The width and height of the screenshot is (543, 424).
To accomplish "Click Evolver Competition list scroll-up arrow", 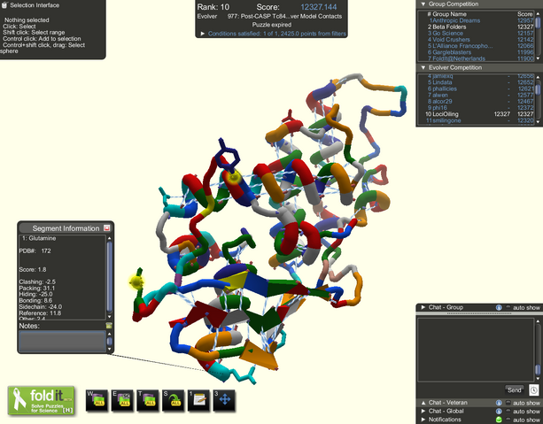I will (x=538, y=77).
